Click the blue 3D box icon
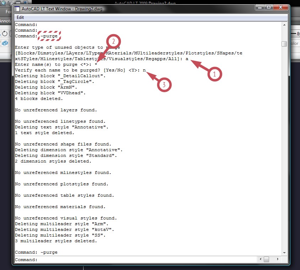Screen dimensions: 300x270 5,43
